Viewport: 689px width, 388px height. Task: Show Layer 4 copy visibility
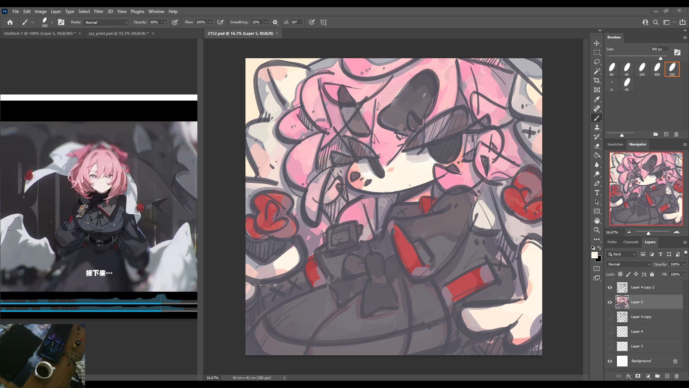pos(610,317)
